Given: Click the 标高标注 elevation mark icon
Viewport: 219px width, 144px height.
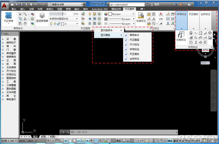Looking at the screenshot, I should pos(181,36).
